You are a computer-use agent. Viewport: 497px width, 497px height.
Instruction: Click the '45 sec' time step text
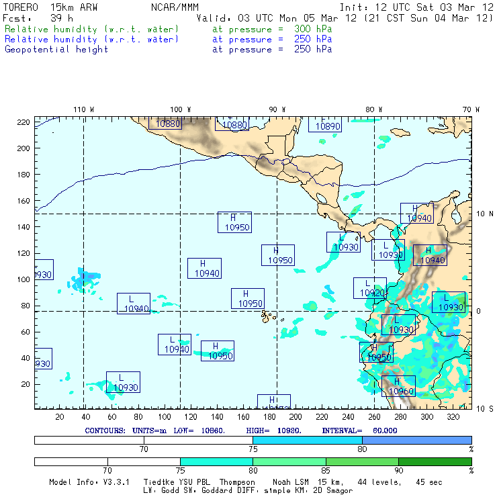point(429,482)
